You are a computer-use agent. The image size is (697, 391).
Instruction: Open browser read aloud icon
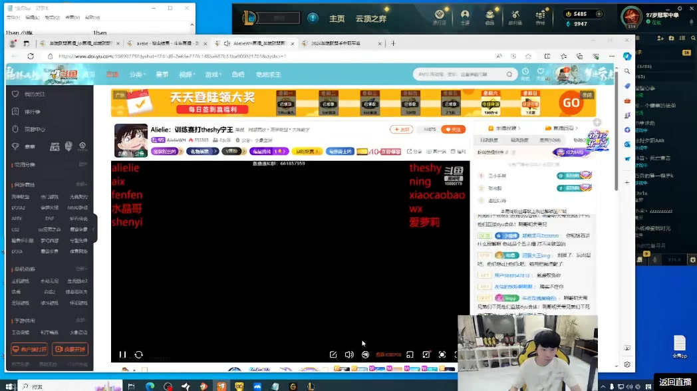pos(499,57)
